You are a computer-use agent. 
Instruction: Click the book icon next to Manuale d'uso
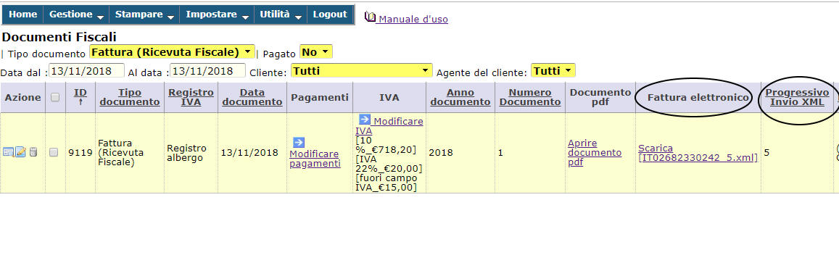pyautogui.click(x=370, y=17)
